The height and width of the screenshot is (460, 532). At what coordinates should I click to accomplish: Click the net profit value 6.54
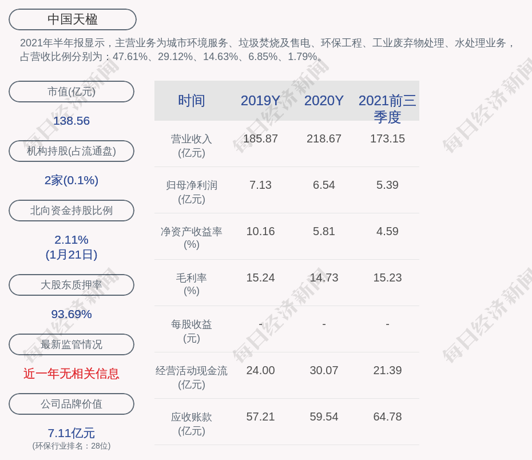pos(324,185)
